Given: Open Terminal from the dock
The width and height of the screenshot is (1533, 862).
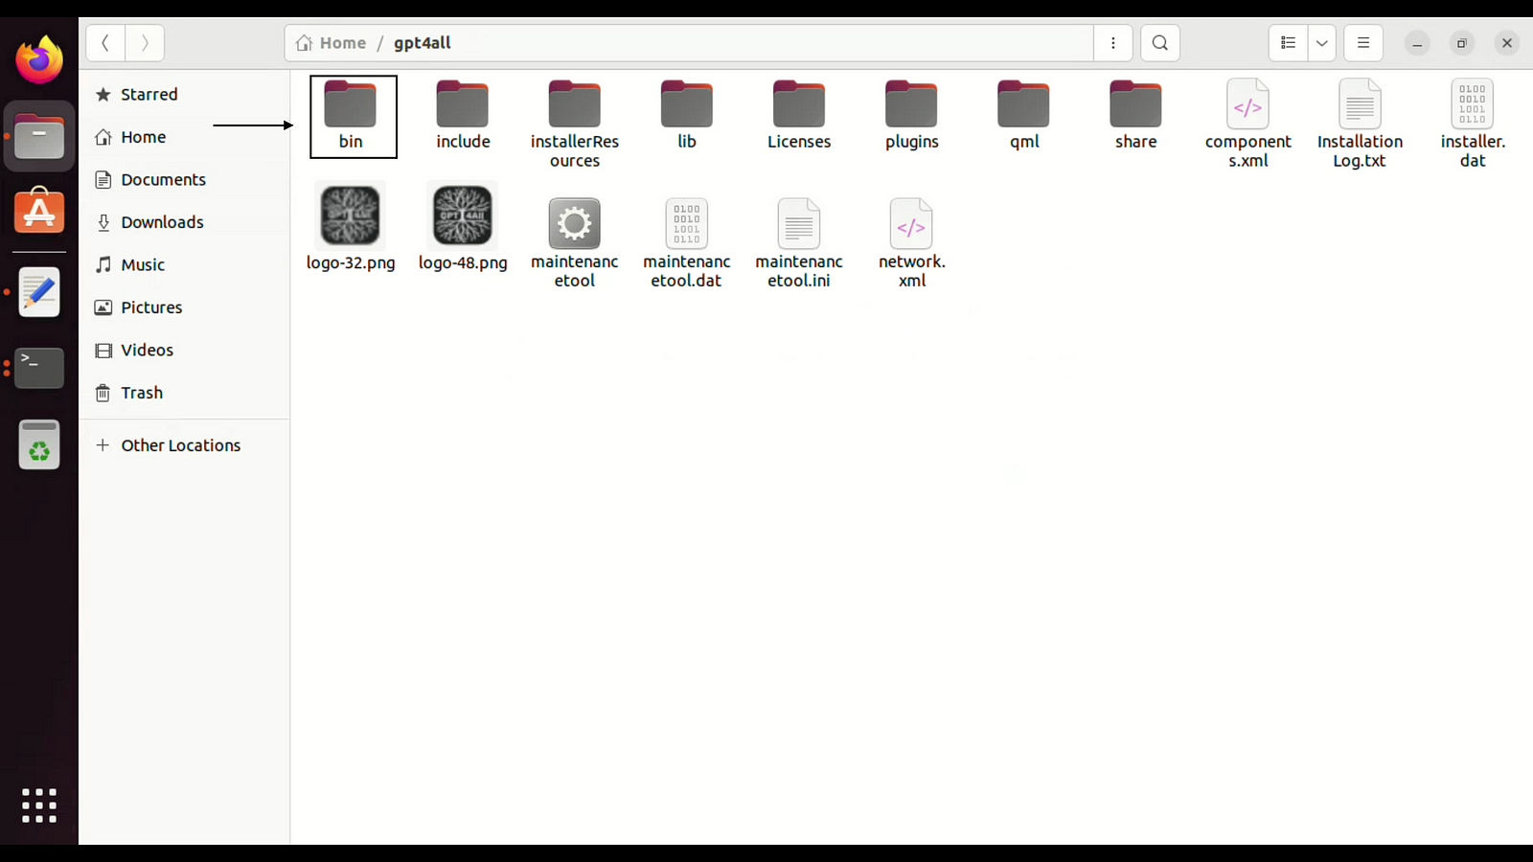Looking at the screenshot, I should pos(39,368).
